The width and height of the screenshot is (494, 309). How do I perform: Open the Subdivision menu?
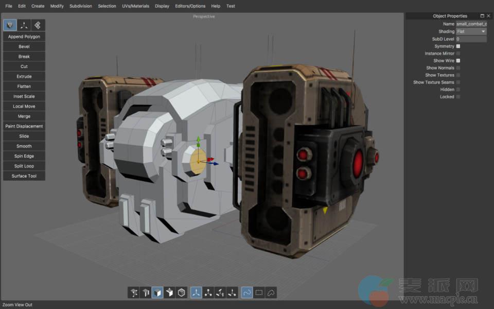tap(81, 6)
